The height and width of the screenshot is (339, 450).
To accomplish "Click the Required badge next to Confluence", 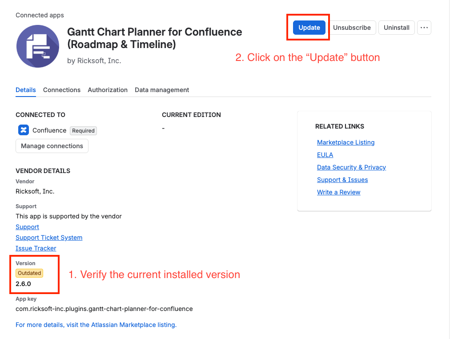I will click(x=83, y=131).
